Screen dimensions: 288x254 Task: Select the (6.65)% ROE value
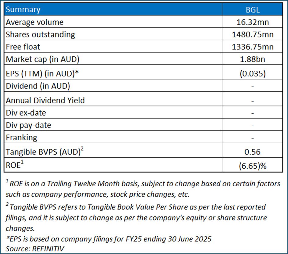pos(253,166)
